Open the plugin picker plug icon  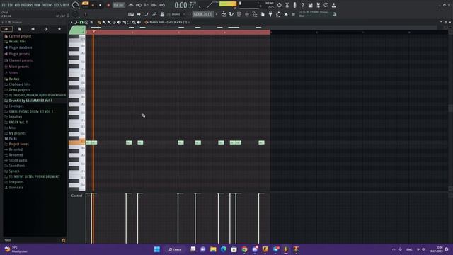[x=270, y=14]
